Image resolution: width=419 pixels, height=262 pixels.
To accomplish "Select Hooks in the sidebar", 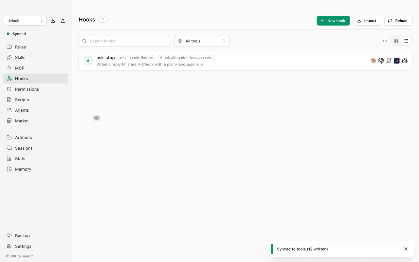I will 36,79.
